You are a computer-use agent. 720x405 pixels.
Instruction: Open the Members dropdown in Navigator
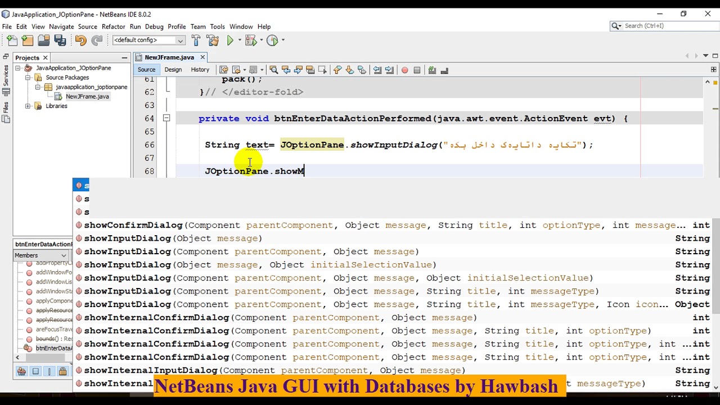pyautogui.click(x=40, y=255)
